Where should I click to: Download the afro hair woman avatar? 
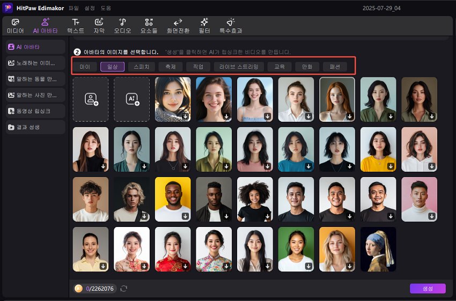point(268,216)
